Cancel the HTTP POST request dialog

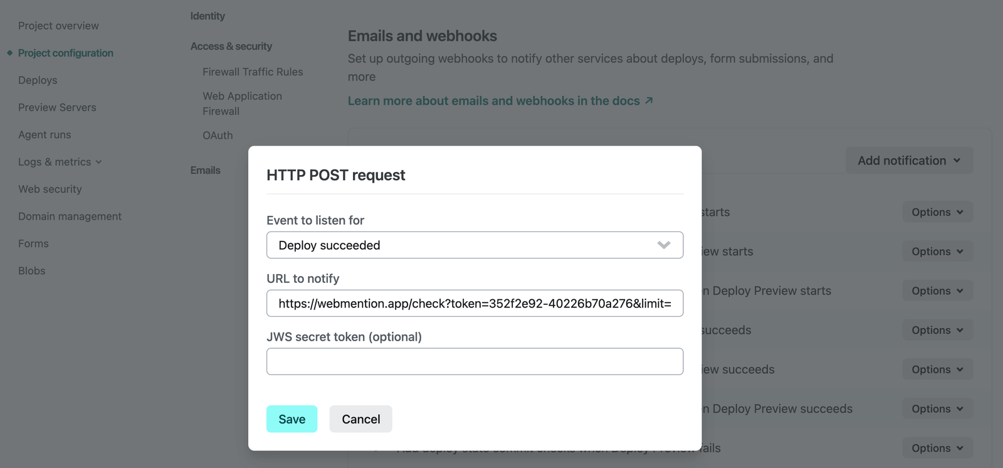click(x=360, y=418)
